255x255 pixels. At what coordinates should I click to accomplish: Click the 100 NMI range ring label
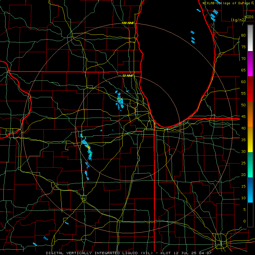point(127,23)
